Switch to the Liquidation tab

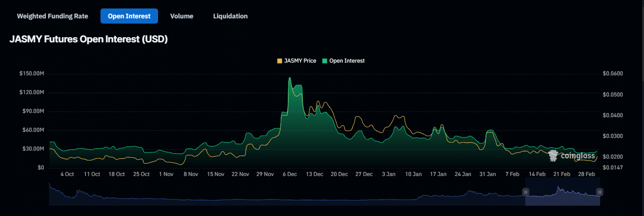coord(230,16)
